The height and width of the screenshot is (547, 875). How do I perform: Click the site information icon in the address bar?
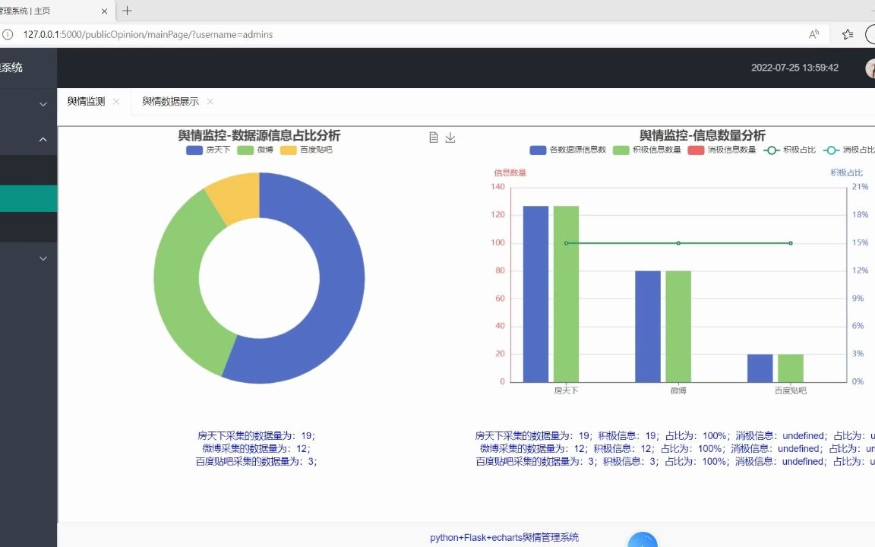(8, 34)
